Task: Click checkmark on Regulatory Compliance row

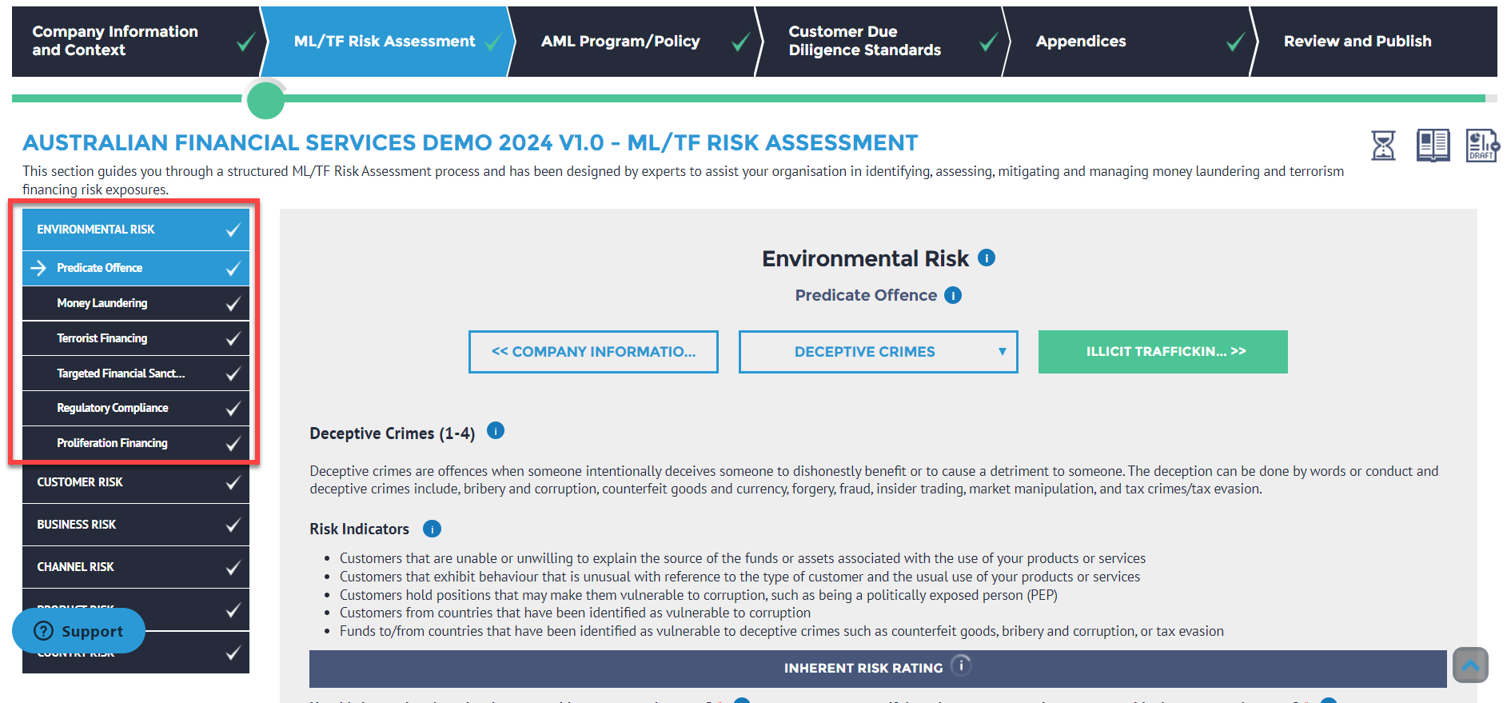Action: [233, 409]
